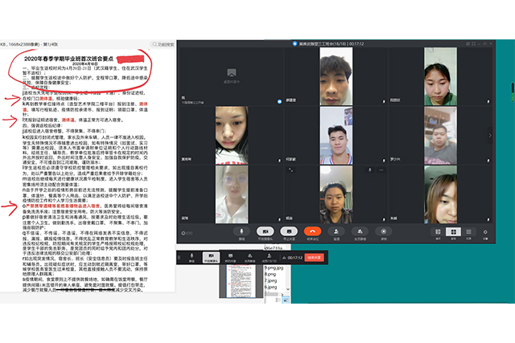Click the record meeting icon
Viewport: 515px width, 343px height.
pyautogui.click(x=383, y=231)
